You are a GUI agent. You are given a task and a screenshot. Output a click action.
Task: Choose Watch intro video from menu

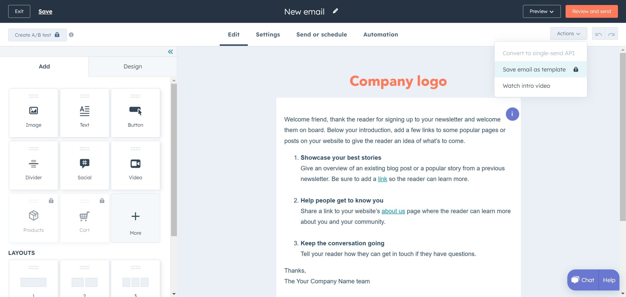(526, 86)
